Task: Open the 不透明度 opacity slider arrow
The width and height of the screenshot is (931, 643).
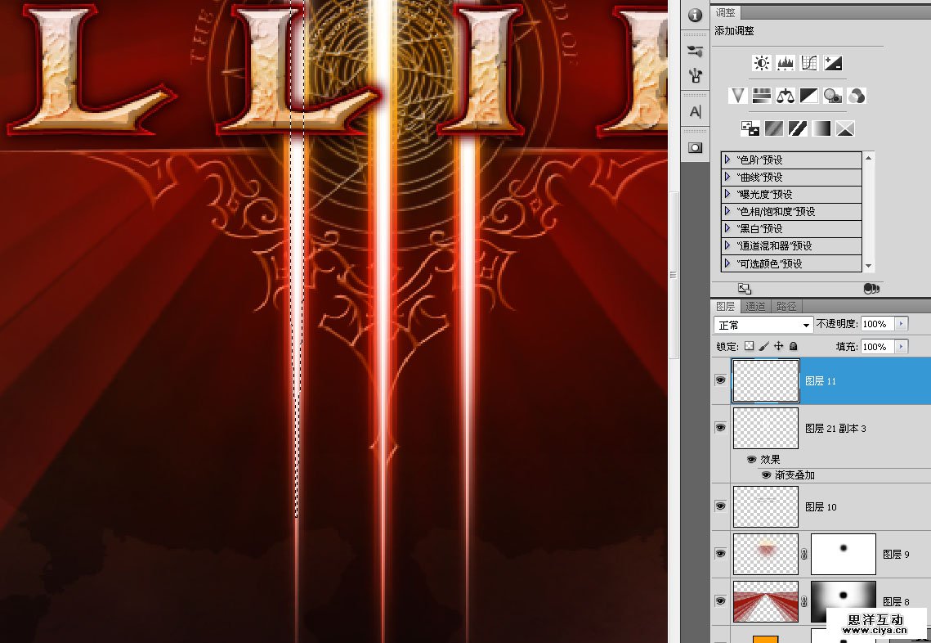Action: [x=902, y=324]
